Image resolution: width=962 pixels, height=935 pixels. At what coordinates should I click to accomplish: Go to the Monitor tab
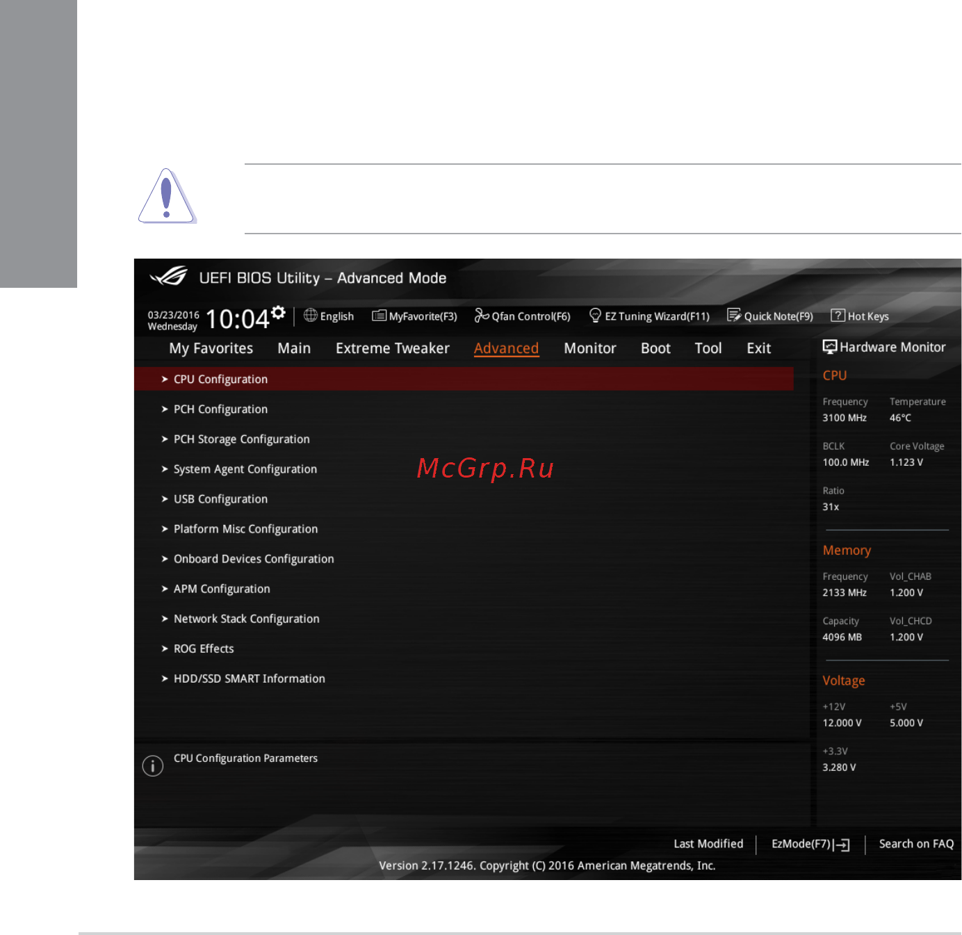(x=590, y=348)
